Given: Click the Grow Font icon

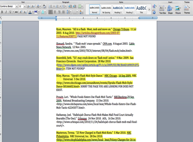Looking at the screenshot, I should pyautogui.click(x=28, y=6).
